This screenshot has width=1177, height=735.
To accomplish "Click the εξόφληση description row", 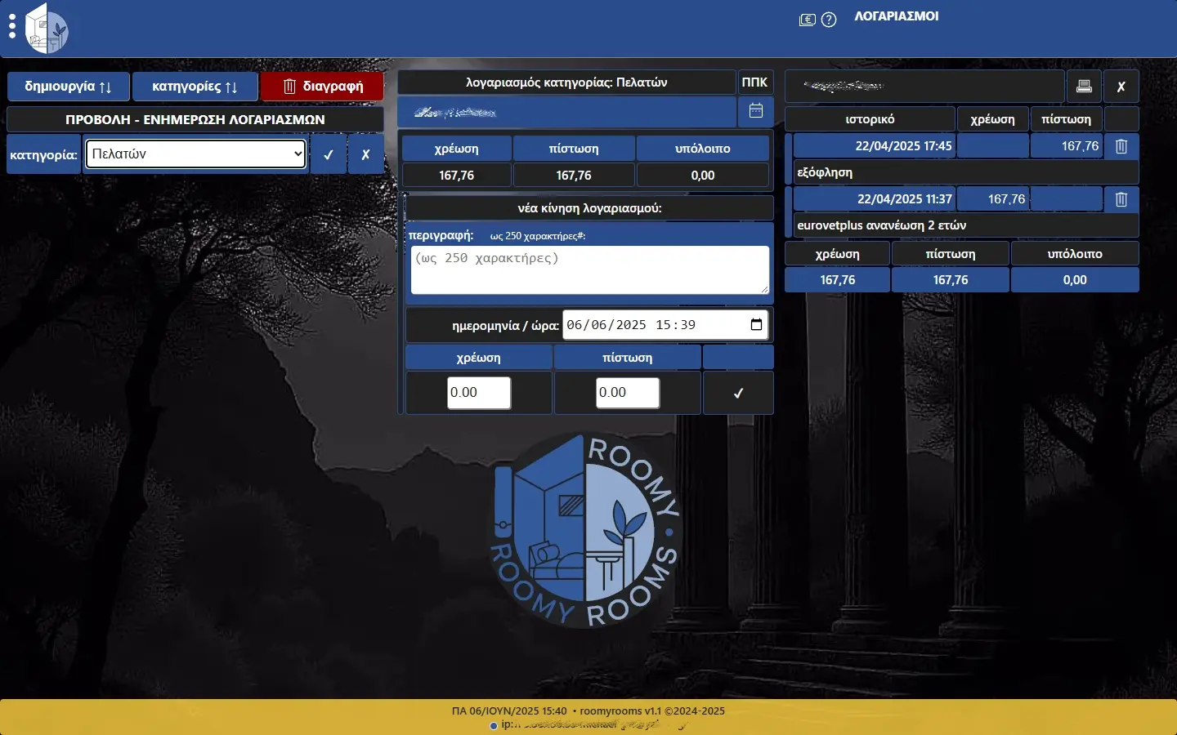I will (x=966, y=173).
